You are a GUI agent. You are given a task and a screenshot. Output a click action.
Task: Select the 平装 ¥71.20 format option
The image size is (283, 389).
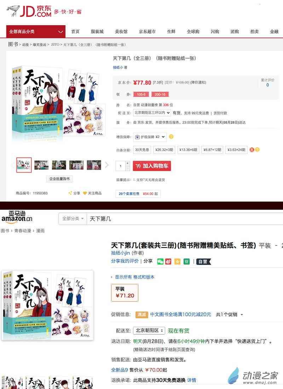pyautogui.click(x=125, y=293)
